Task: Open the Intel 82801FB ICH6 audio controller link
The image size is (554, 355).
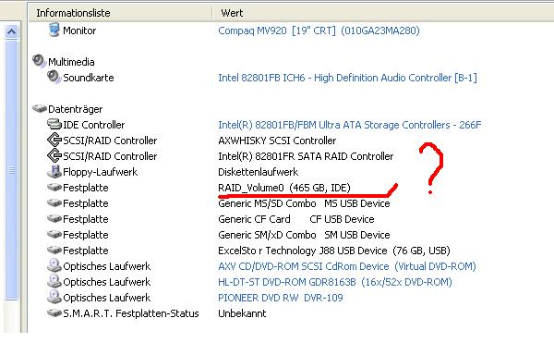Action: coord(347,78)
